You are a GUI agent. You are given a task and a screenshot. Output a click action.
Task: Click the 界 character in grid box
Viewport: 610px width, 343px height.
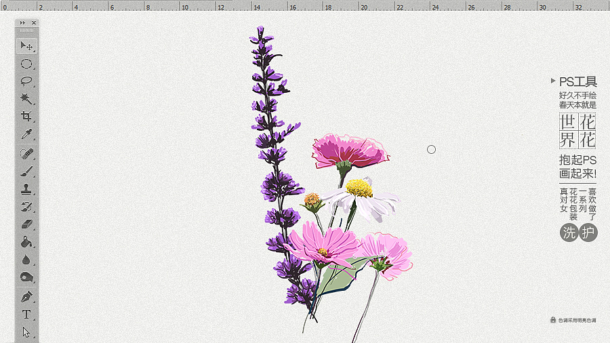click(x=568, y=140)
